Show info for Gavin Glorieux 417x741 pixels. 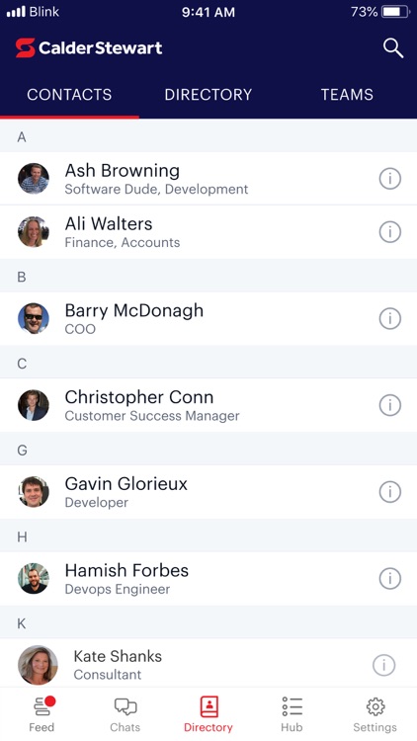pyautogui.click(x=390, y=492)
